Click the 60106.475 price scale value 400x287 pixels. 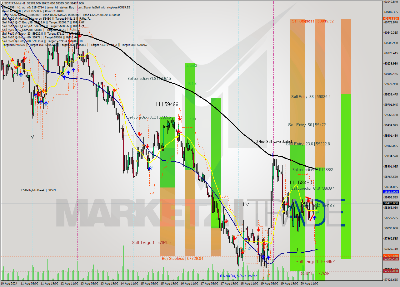tap(391, 74)
